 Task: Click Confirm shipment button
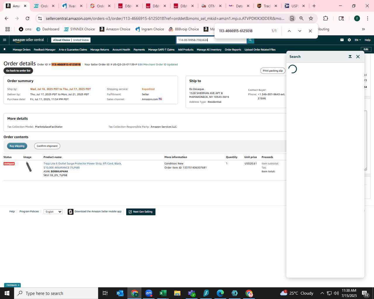(x=47, y=146)
